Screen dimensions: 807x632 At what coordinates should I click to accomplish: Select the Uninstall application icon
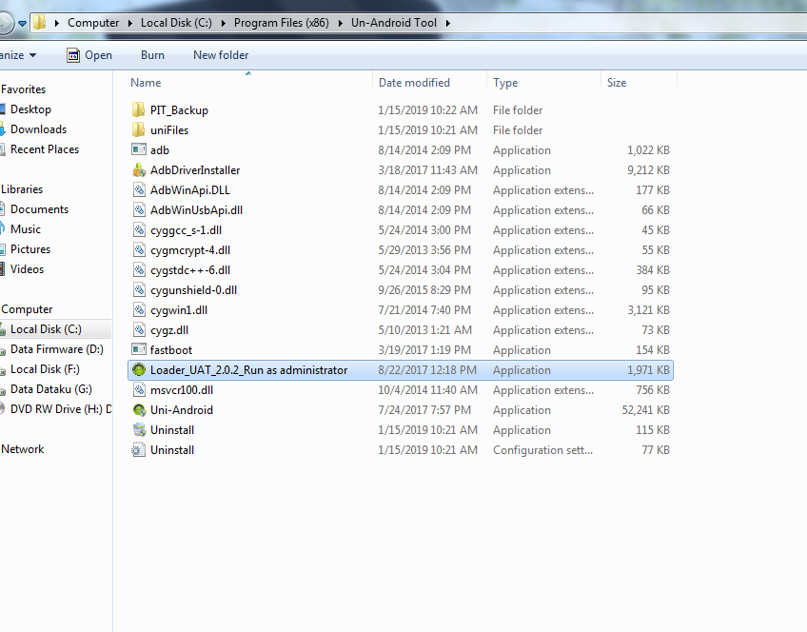138,429
